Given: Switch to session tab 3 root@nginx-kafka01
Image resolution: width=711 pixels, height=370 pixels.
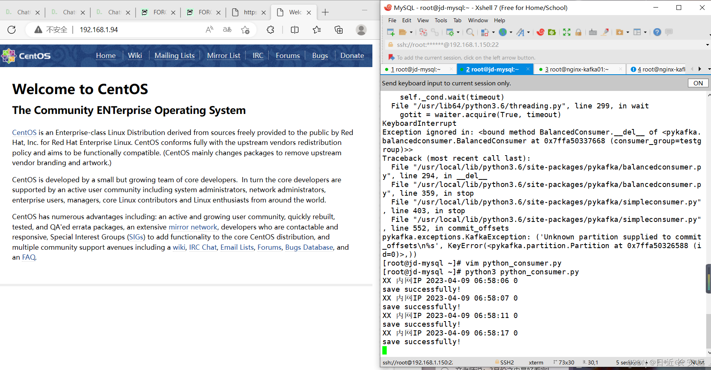Looking at the screenshot, I should 577,69.
